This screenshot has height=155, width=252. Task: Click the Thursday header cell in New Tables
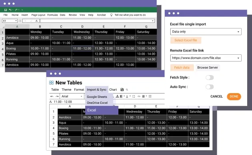point(156,111)
